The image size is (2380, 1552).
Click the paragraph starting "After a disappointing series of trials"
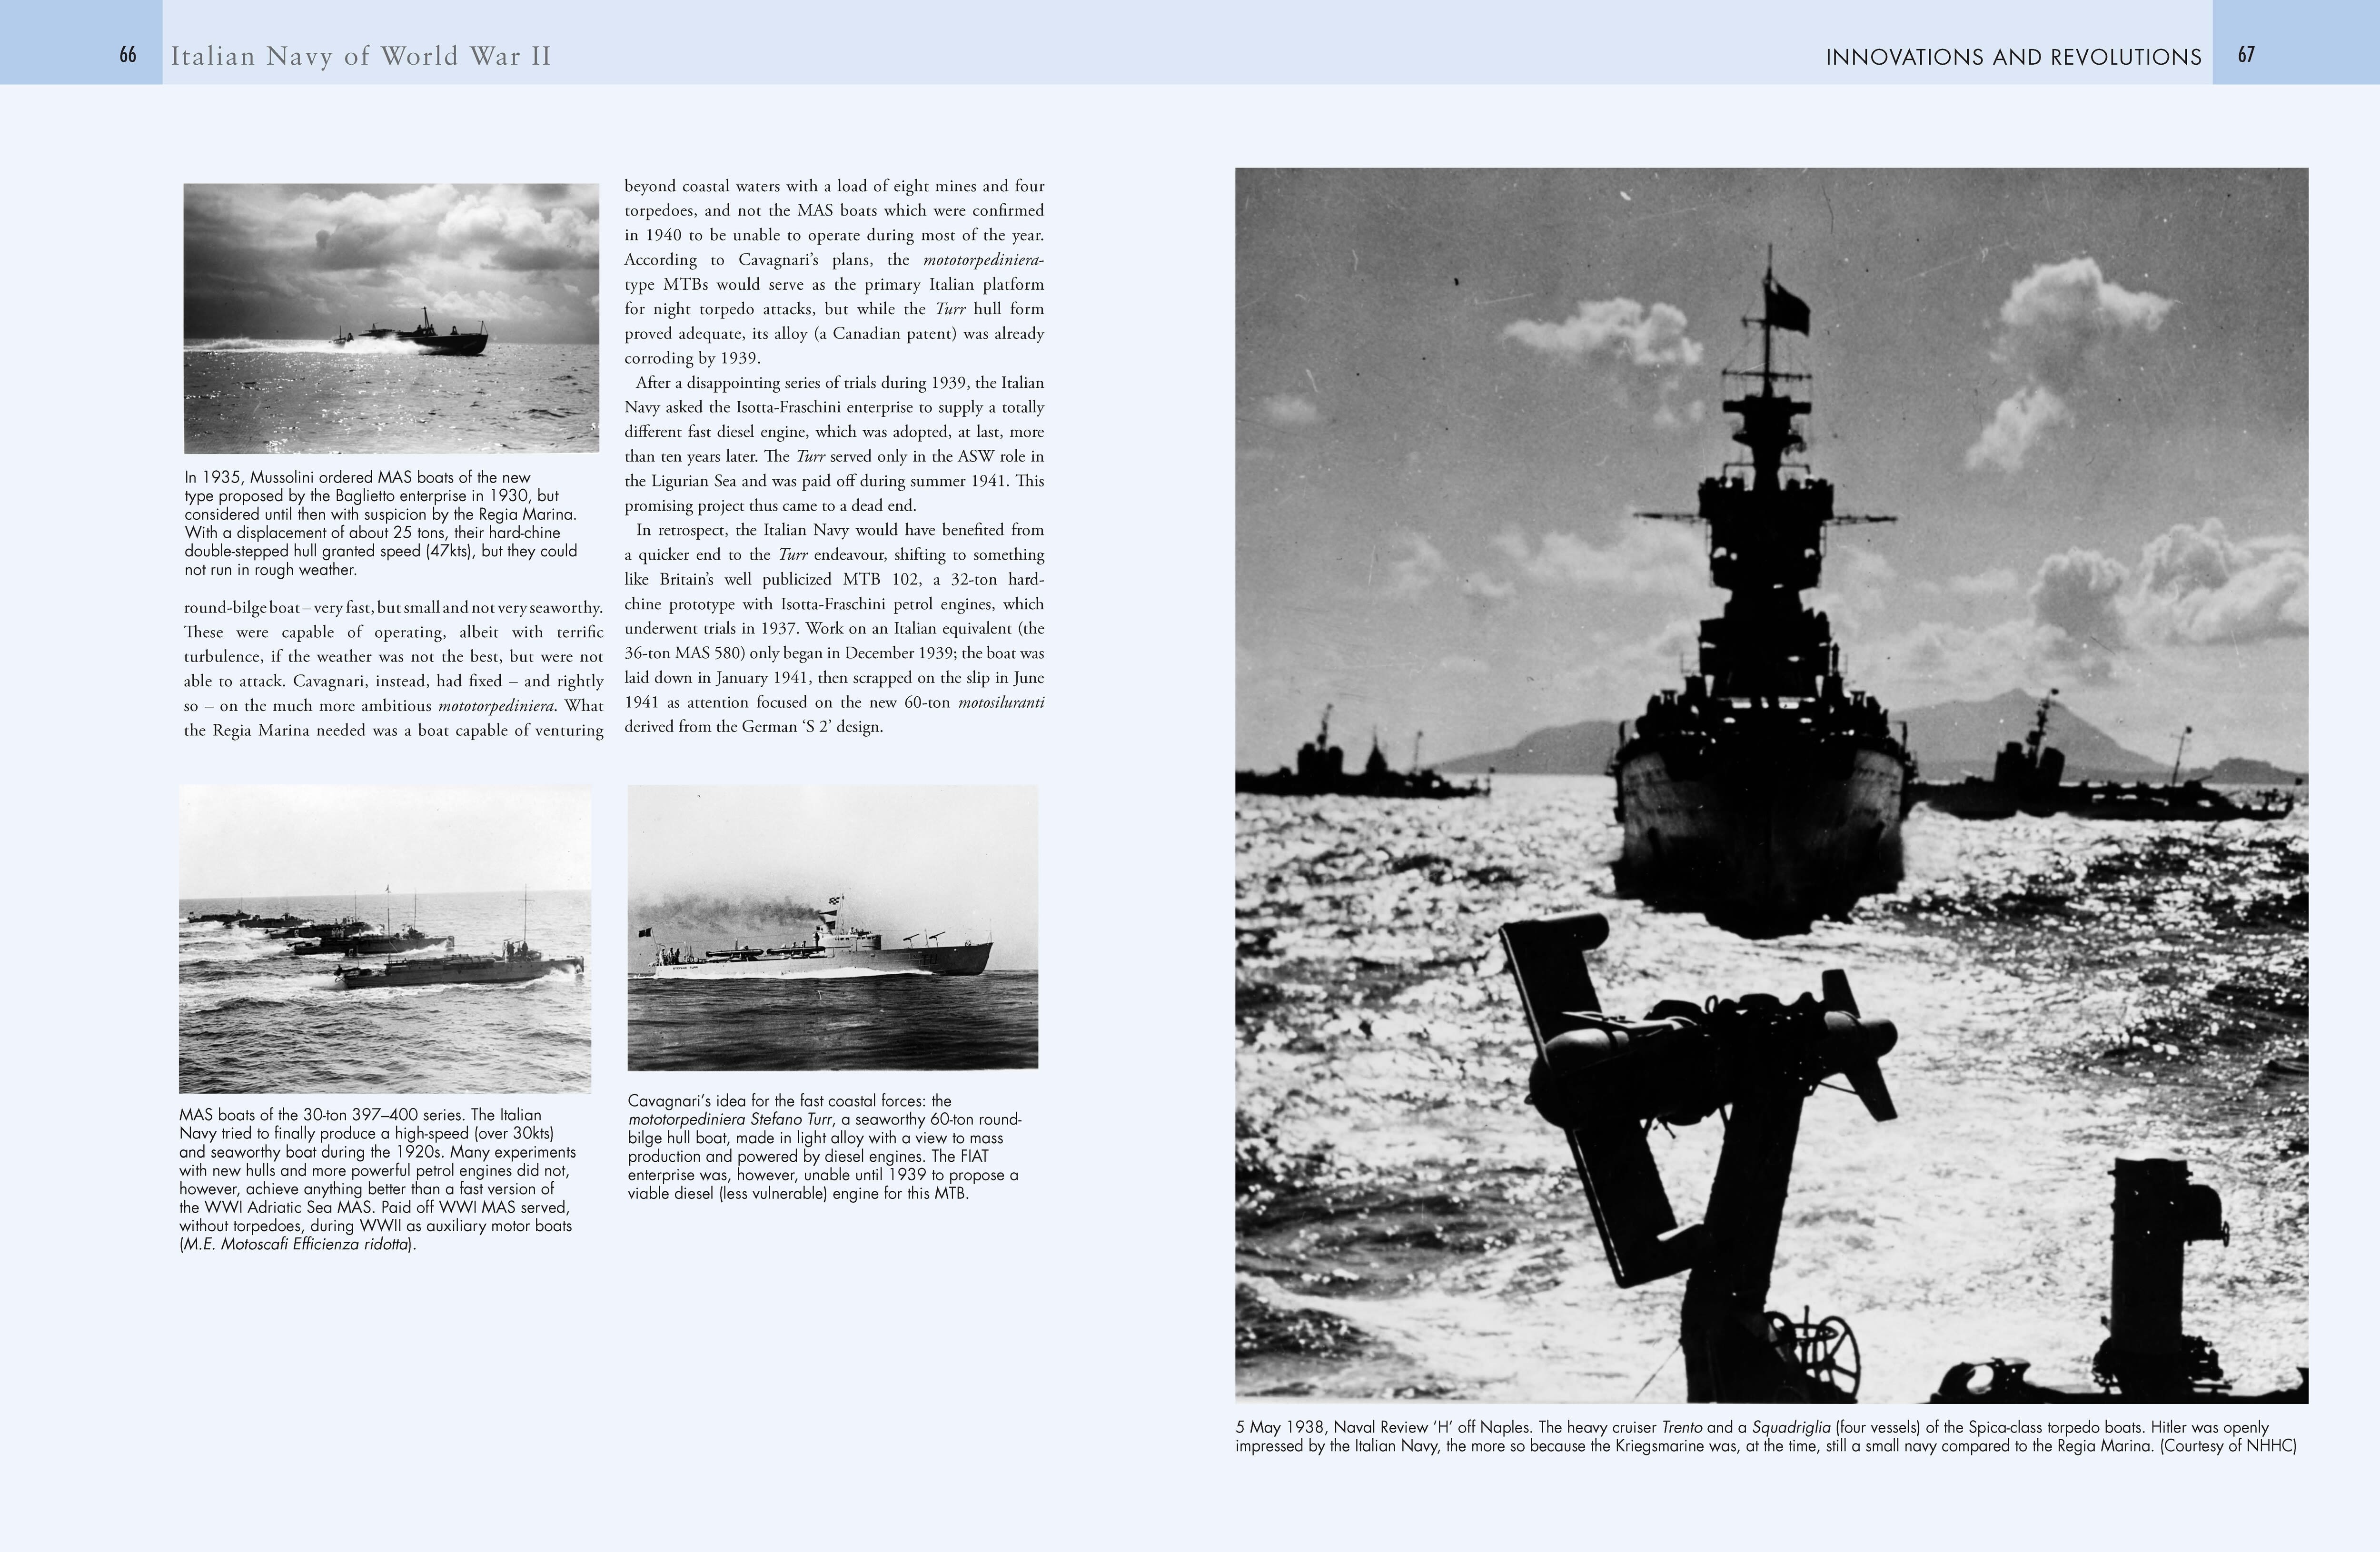click(834, 444)
